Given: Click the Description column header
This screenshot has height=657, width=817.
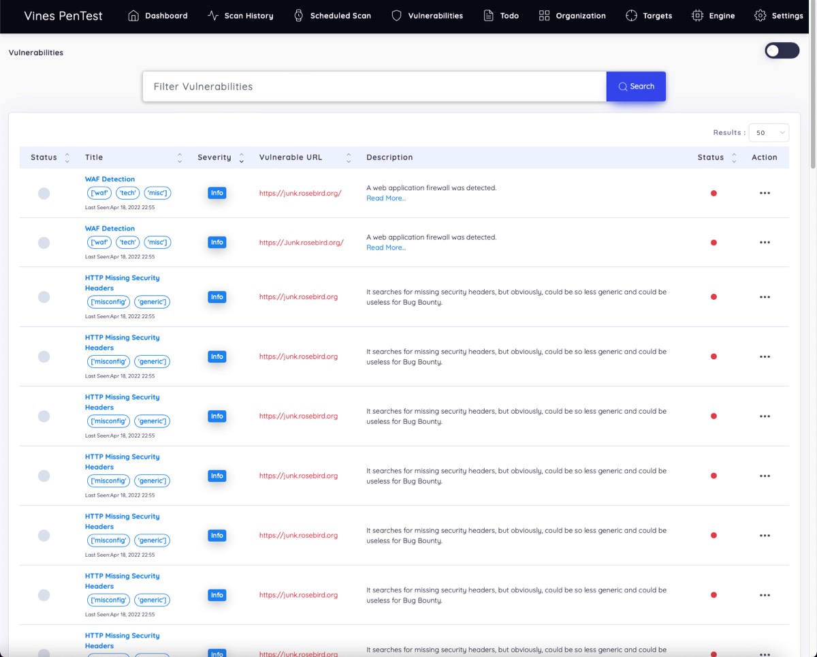Looking at the screenshot, I should point(389,157).
